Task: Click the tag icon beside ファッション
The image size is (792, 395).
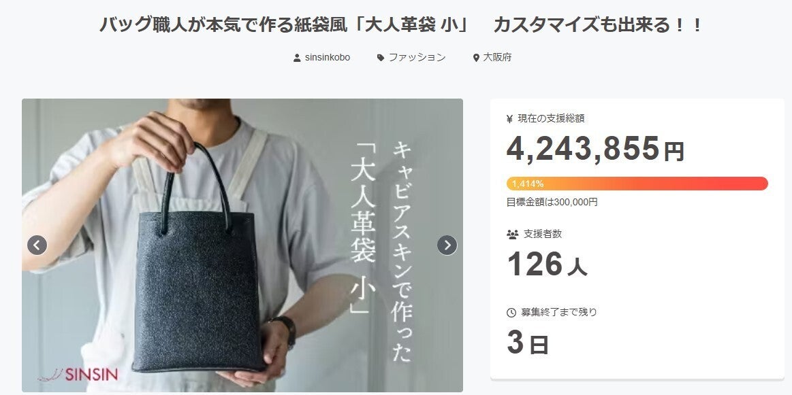Action: 381,58
